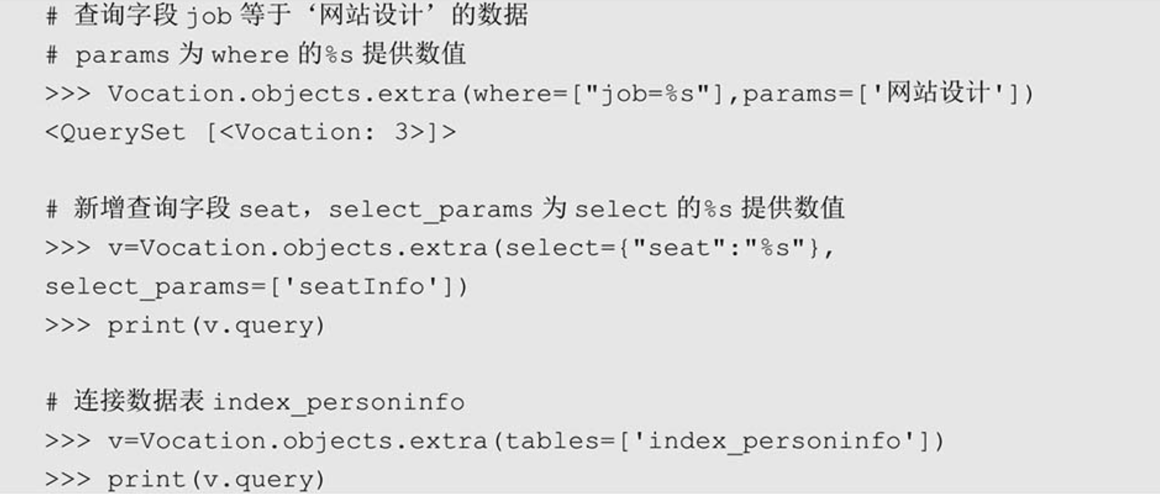Click the number 3 in Vocation output
The image size is (1160, 494).
coord(402,133)
